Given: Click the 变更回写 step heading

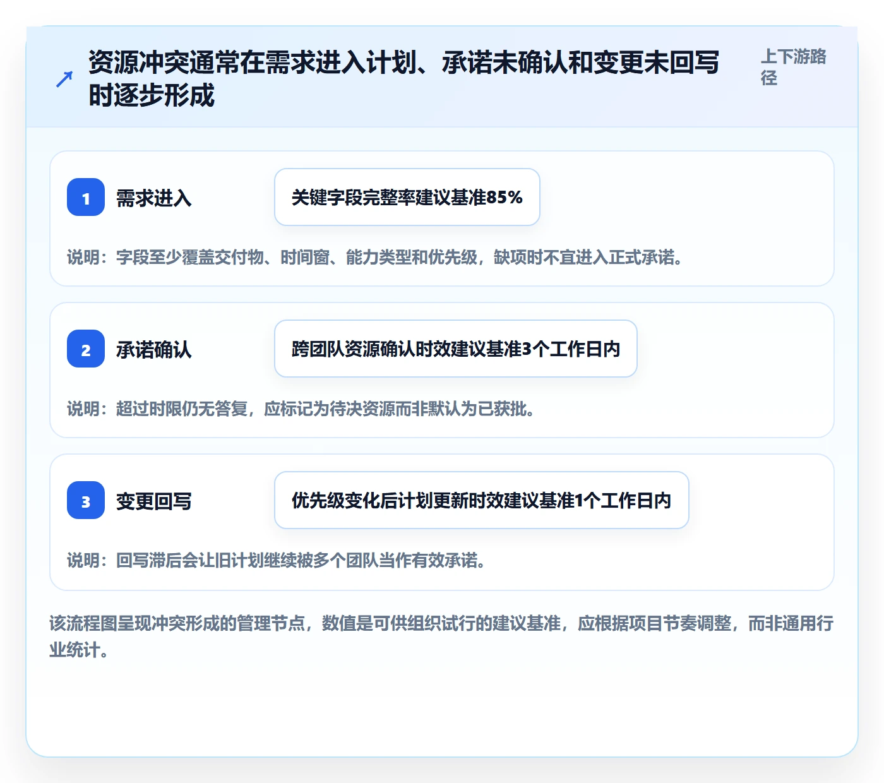Looking at the screenshot, I should [x=154, y=501].
